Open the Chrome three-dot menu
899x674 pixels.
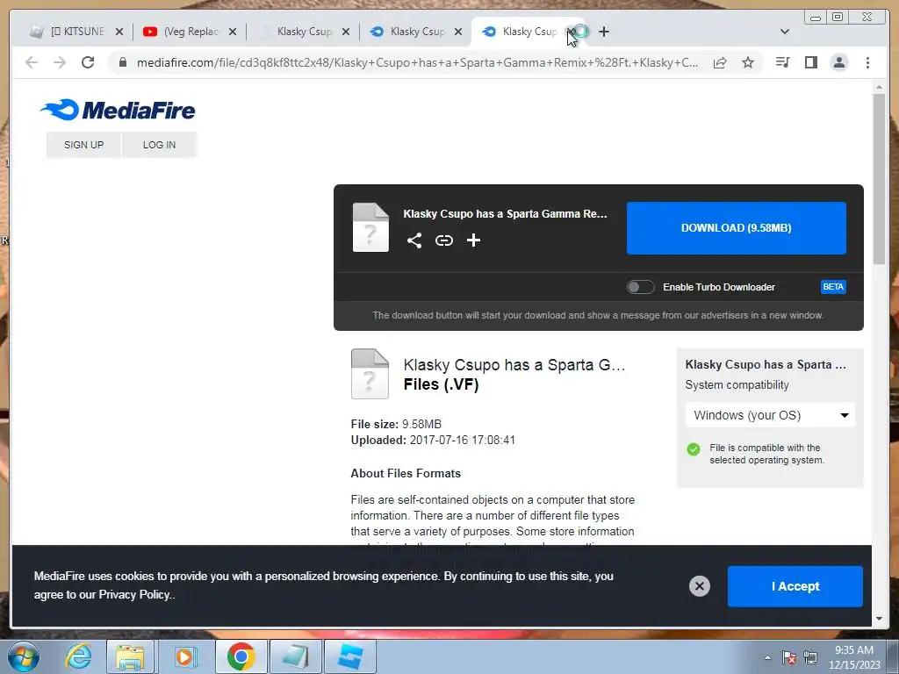pyautogui.click(x=867, y=62)
